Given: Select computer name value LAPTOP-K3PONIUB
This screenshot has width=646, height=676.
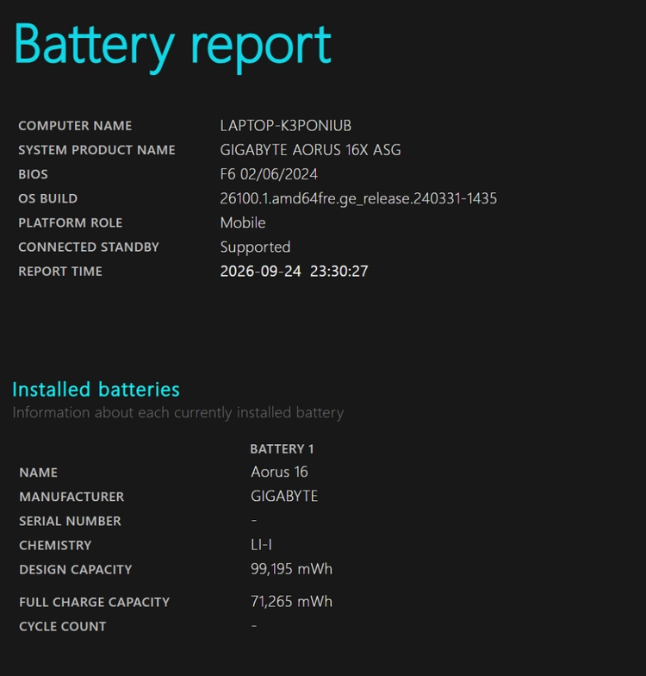Looking at the screenshot, I should 286,126.
